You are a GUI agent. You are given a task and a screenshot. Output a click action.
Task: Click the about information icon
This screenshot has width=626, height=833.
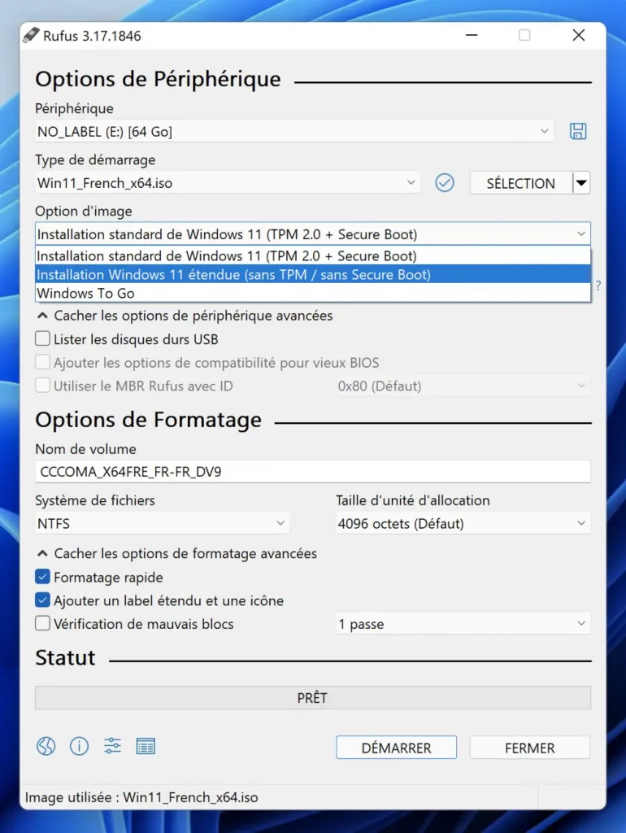coord(79,746)
